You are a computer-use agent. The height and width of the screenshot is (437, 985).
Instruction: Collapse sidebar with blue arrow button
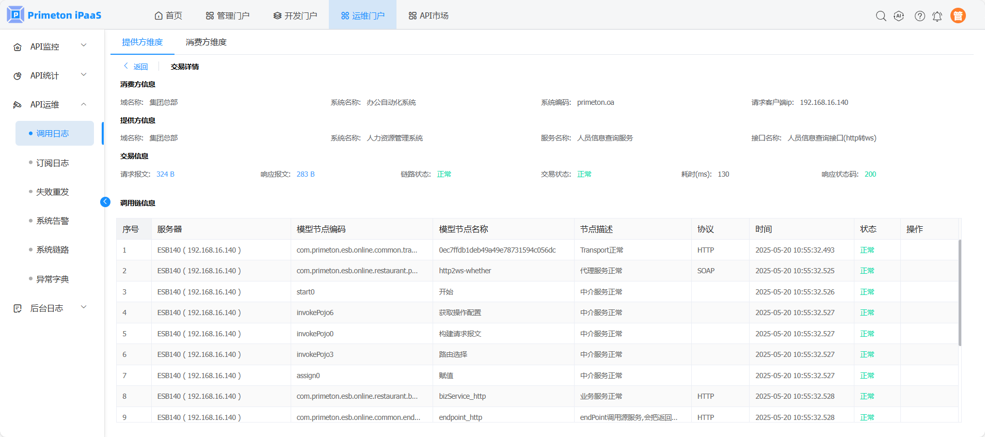(x=105, y=202)
